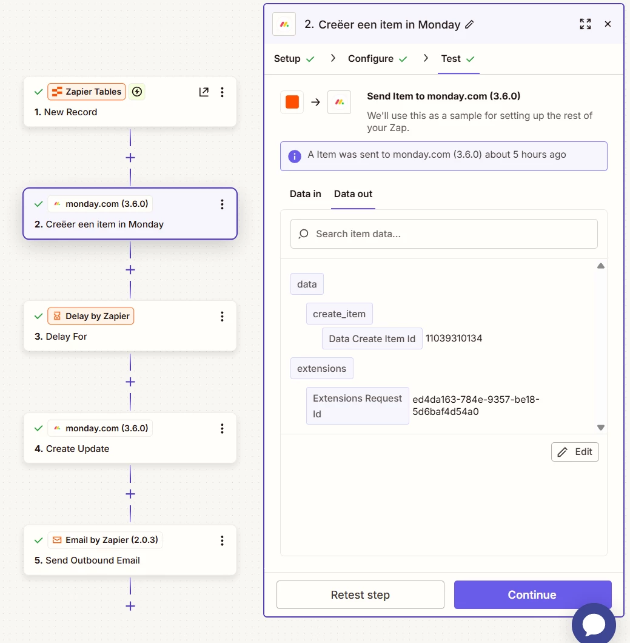
Task: Open the 5. Send Outbound Email step
Action: click(130, 550)
